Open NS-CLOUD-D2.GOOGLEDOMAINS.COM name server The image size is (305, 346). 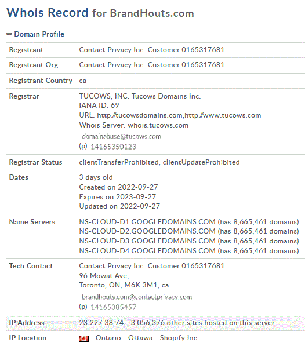(147, 231)
